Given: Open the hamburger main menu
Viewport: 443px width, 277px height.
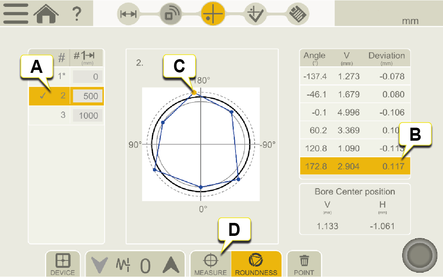Looking at the screenshot, I should tap(16, 14).
